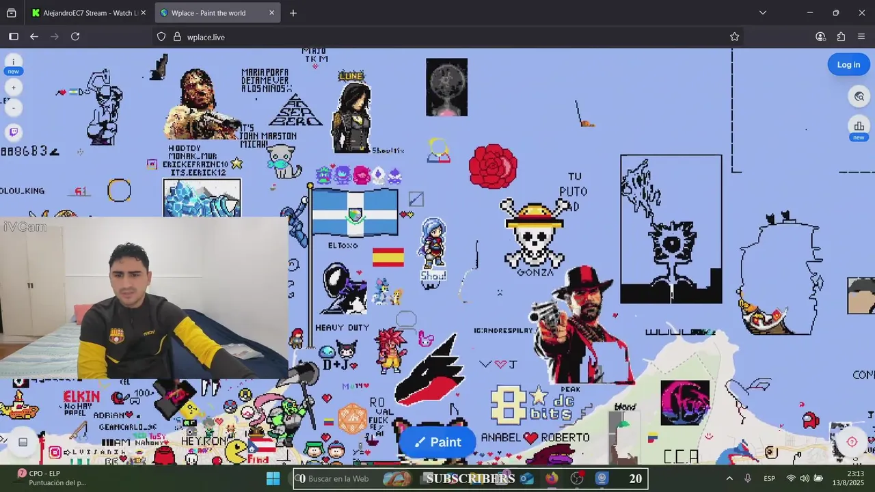Open the Wi-Fi network tray icon
875x492 pixels.
(x=791, y=478)
